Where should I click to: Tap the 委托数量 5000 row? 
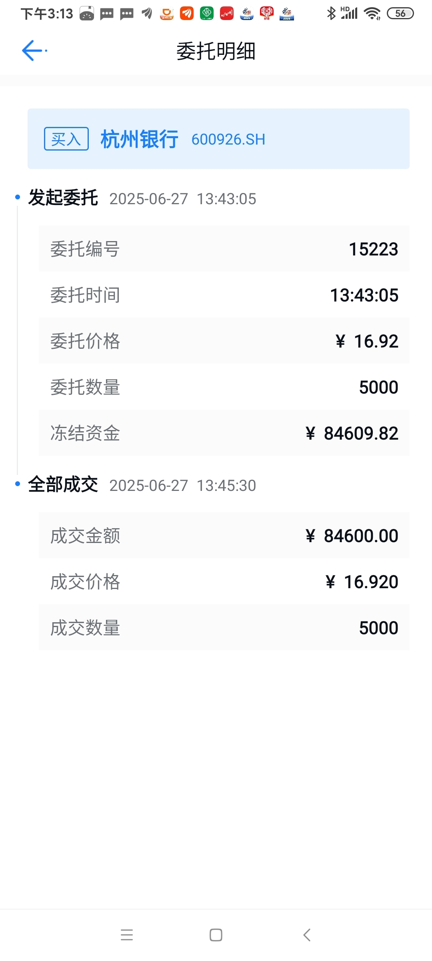(x=224, y=387)
